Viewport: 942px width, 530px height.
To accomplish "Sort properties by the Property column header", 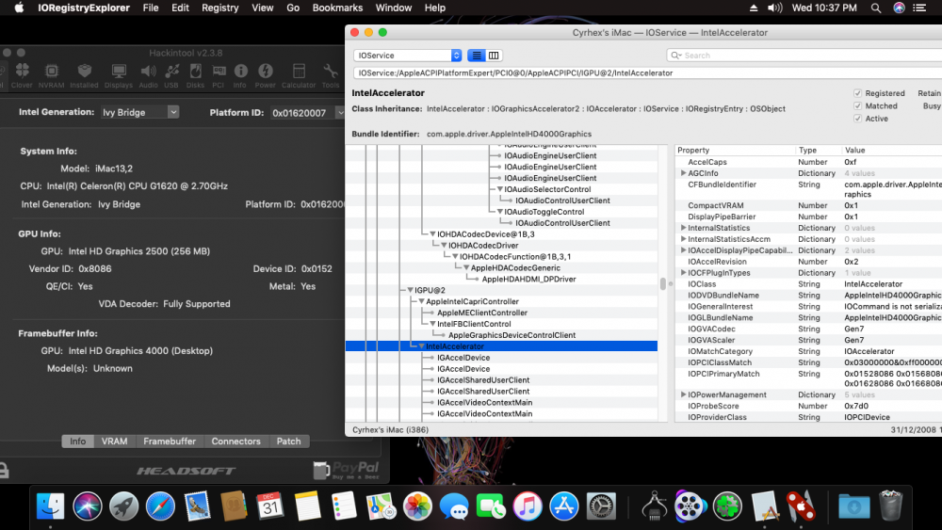I will tap(735, 150).
